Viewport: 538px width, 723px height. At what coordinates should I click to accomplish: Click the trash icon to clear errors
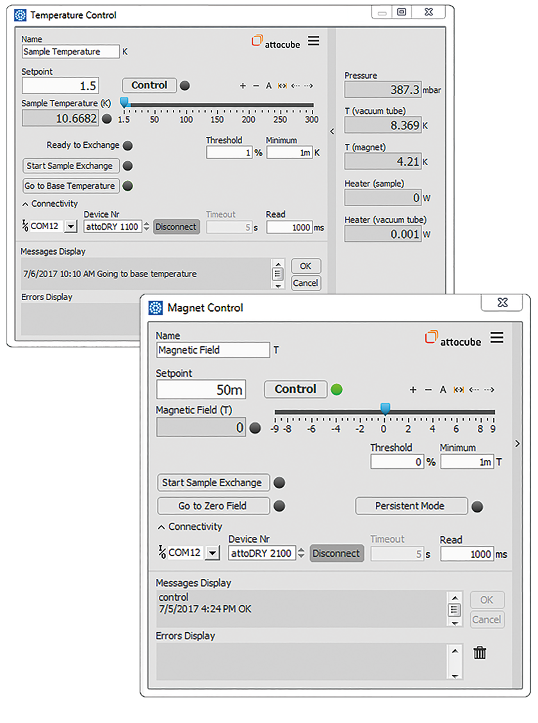tap(480, 653)
